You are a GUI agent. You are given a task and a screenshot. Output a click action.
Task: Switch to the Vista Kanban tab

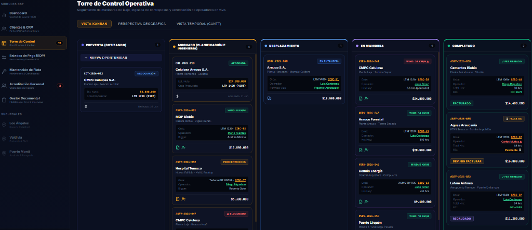(x=94, y=24)
